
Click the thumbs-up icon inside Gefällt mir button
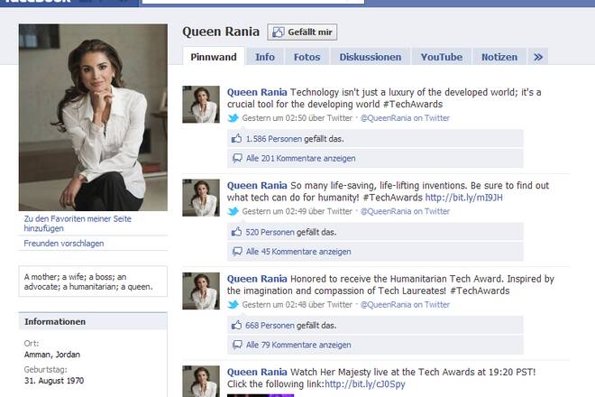click(x=278, y=32)
